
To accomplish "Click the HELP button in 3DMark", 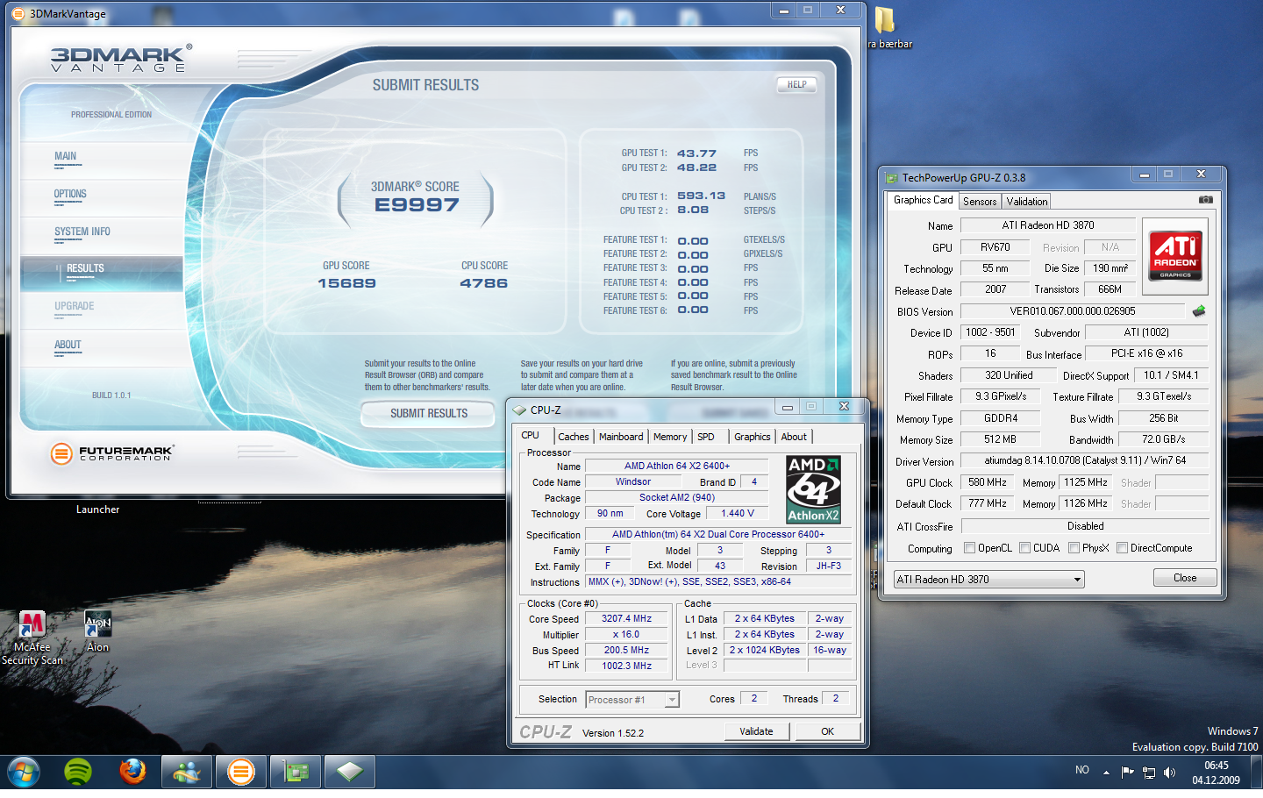I will click(796, 85).
